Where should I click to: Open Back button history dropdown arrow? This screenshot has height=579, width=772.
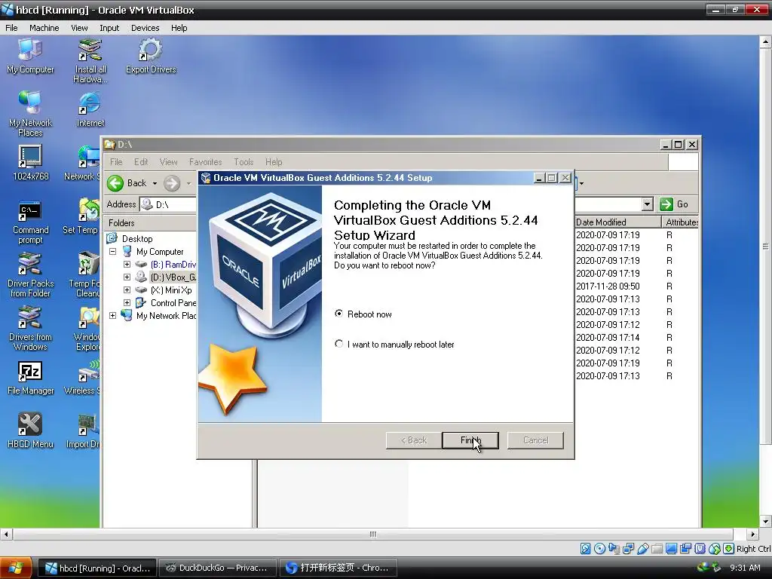155,184
